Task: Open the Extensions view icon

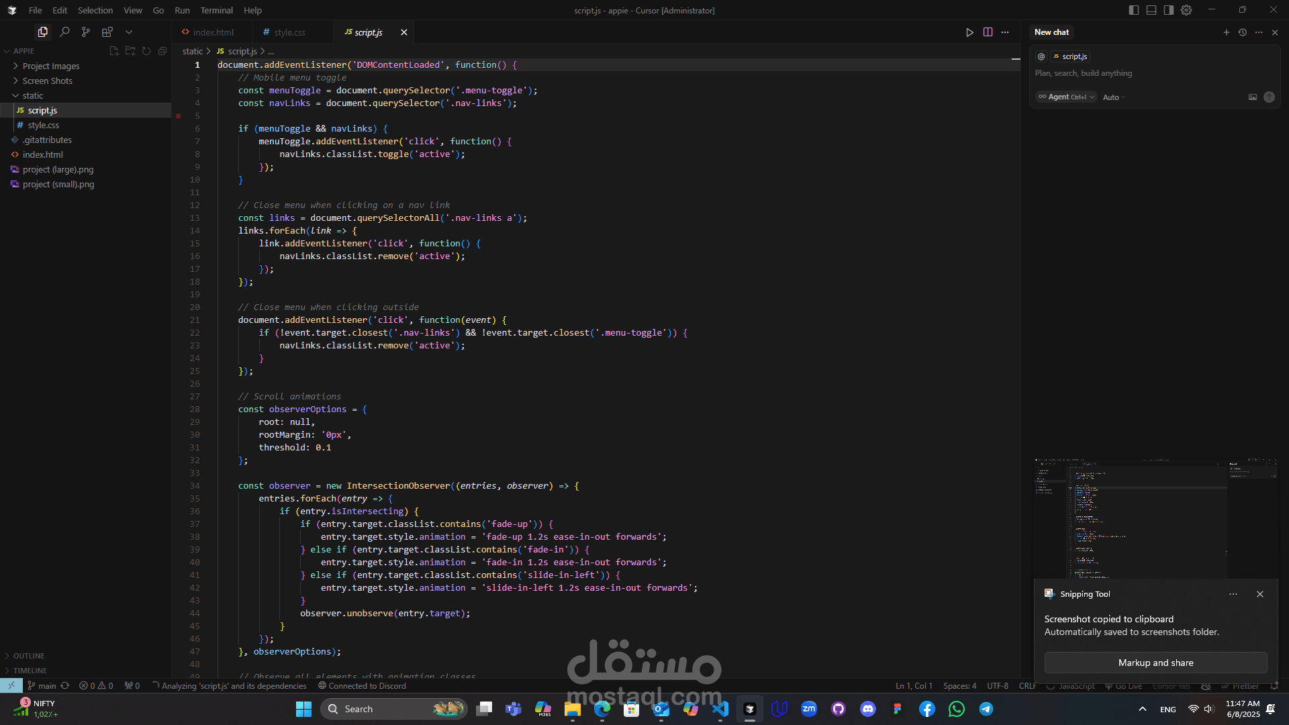Action: pos(107,32)
